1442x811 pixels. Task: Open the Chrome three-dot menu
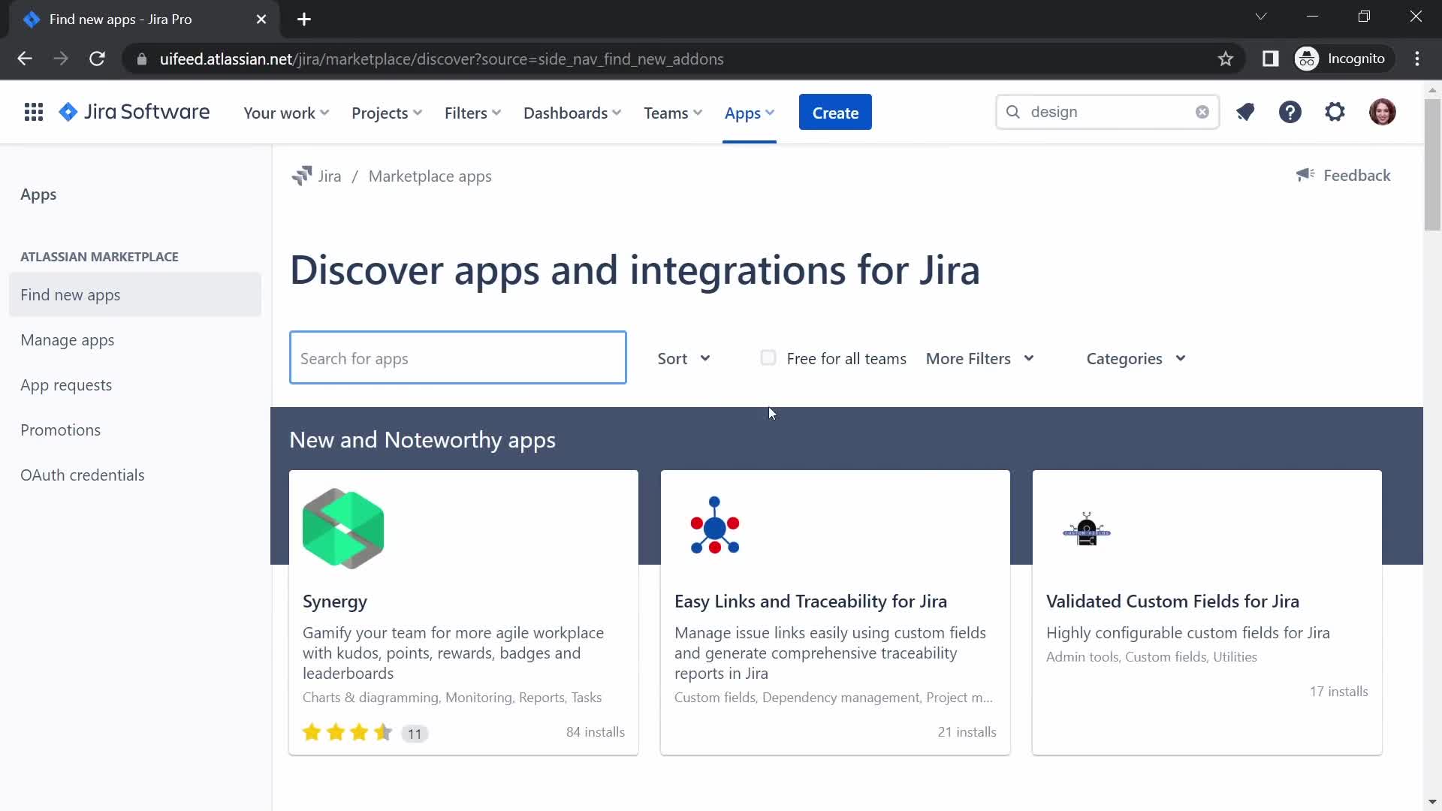1417,59
